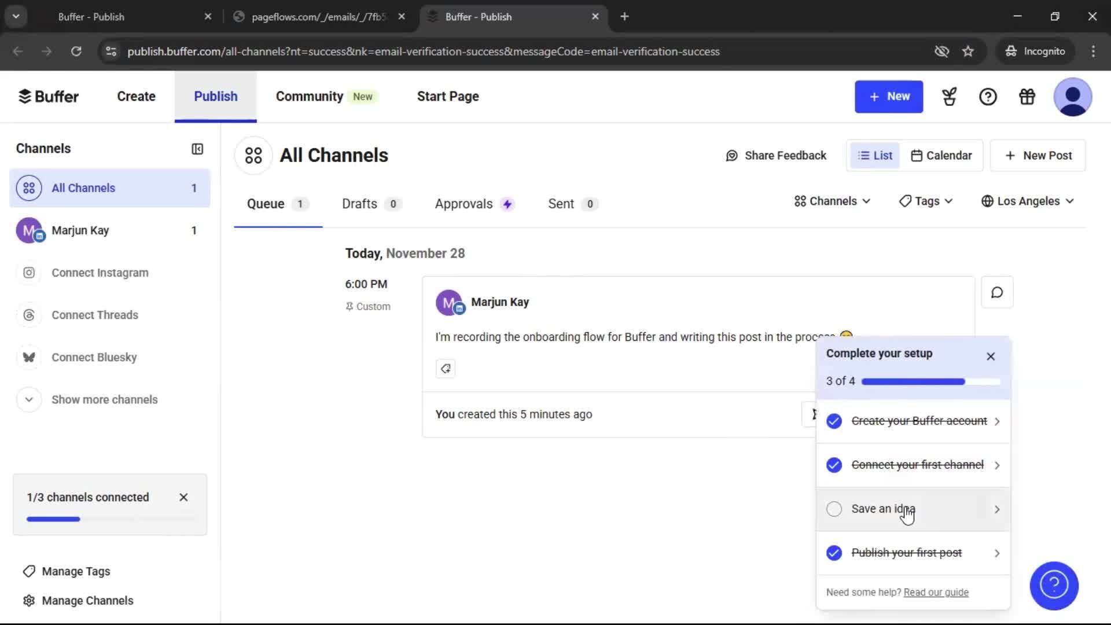Switch to the Drafts tab
Screen dimensions: 1111x625
pyautogui.click(x=359, y=204)
